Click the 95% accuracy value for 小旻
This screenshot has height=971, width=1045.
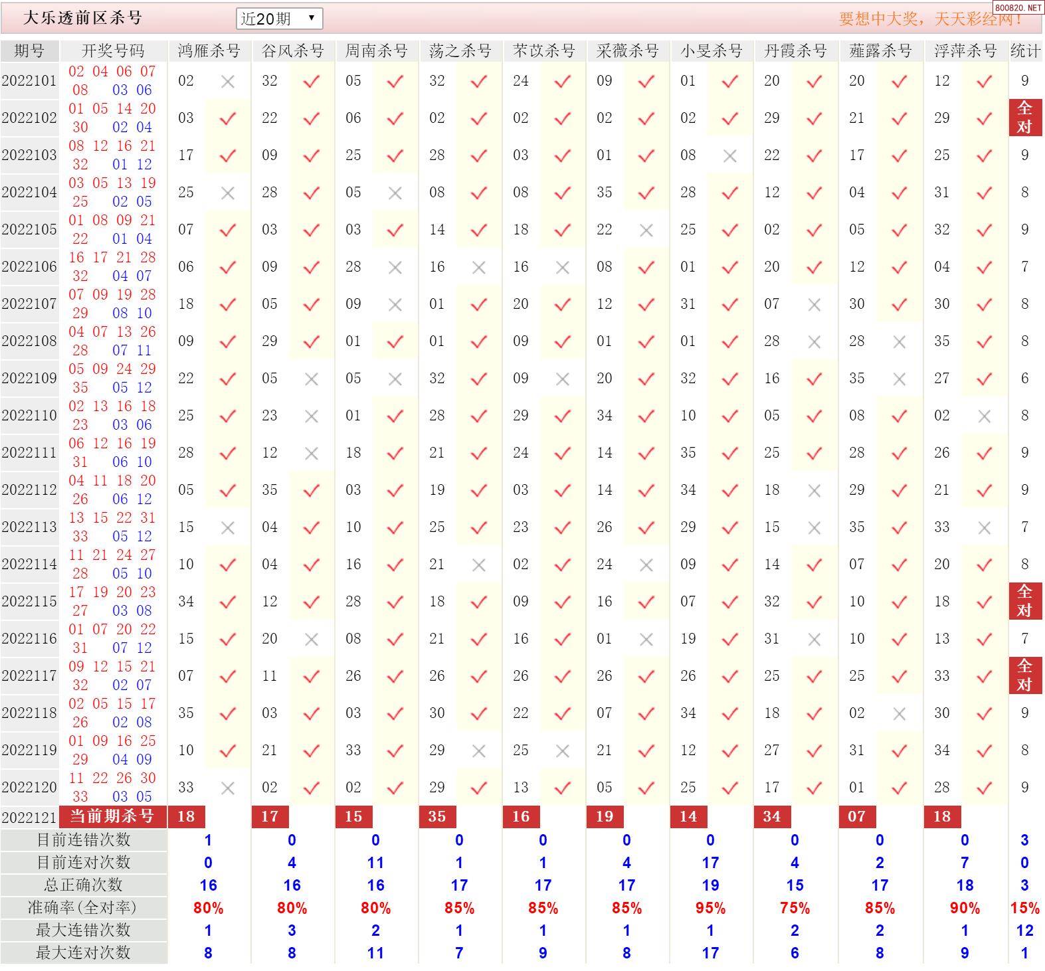pyautogui.click(x=710, y=908)
